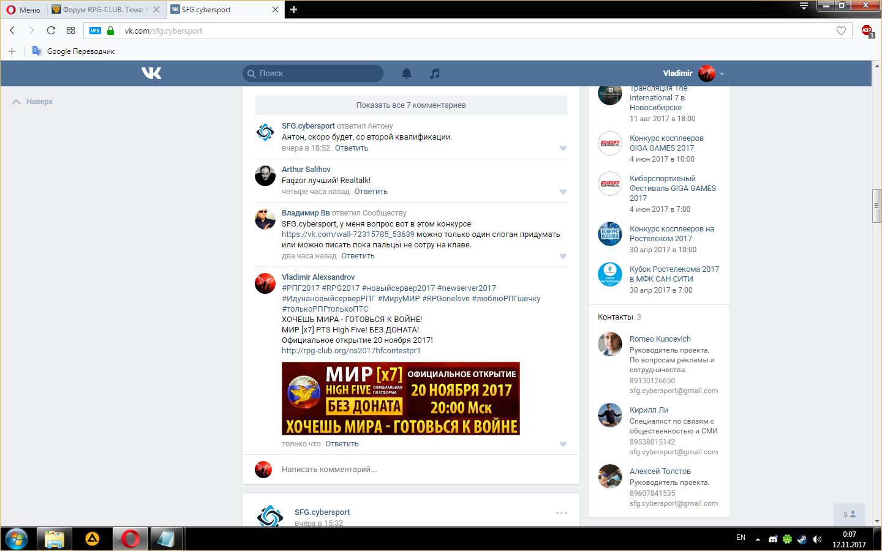Click the VK Поиск search field
Viewport: 882px width, 551px height.
pyautogui.click(x=313, y=73)
